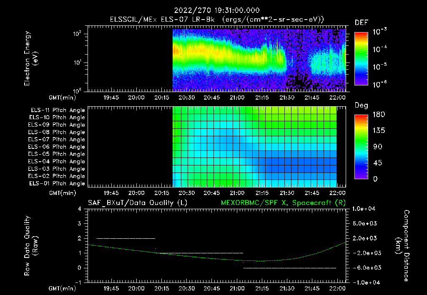This screenshot has height=295, width=427.
Task: Click the 4 tick on the Raw Data Quality axis
Action: (x=80, y=209)
